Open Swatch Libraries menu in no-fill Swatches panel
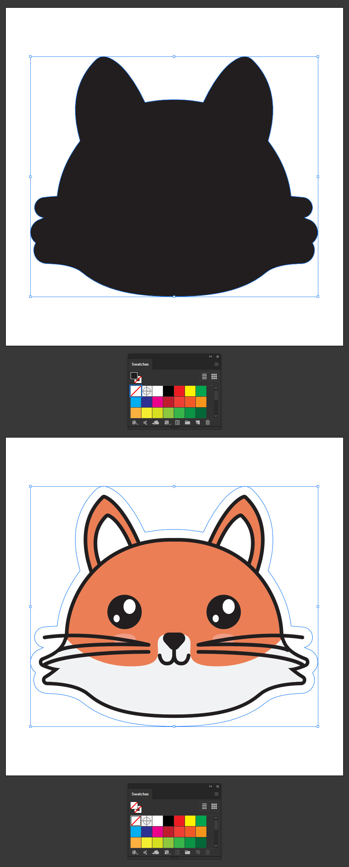 (135, 852)
